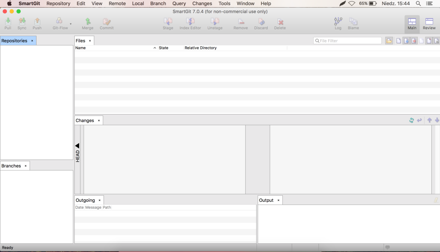Toggle the faded blank-document file filter
Screen dimensions: 440x252
(421, 41)
